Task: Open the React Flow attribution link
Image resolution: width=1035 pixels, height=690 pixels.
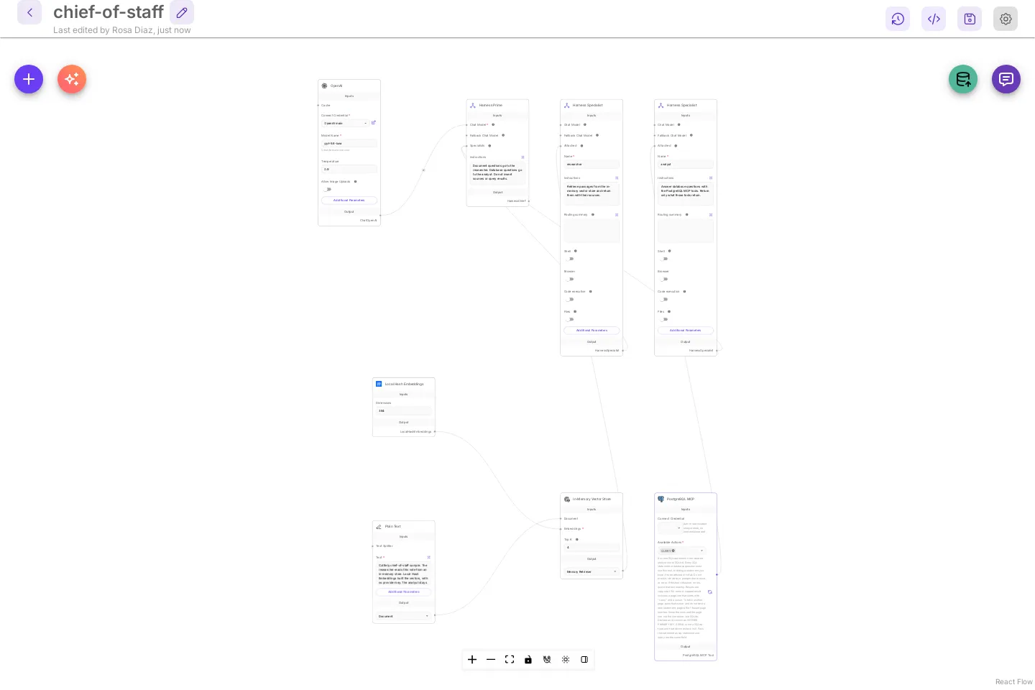Action: click(x=1013, y=681)
